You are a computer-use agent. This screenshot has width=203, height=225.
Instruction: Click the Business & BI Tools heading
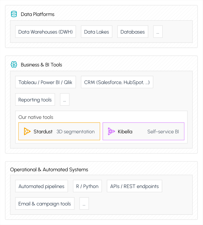[41, 65]
